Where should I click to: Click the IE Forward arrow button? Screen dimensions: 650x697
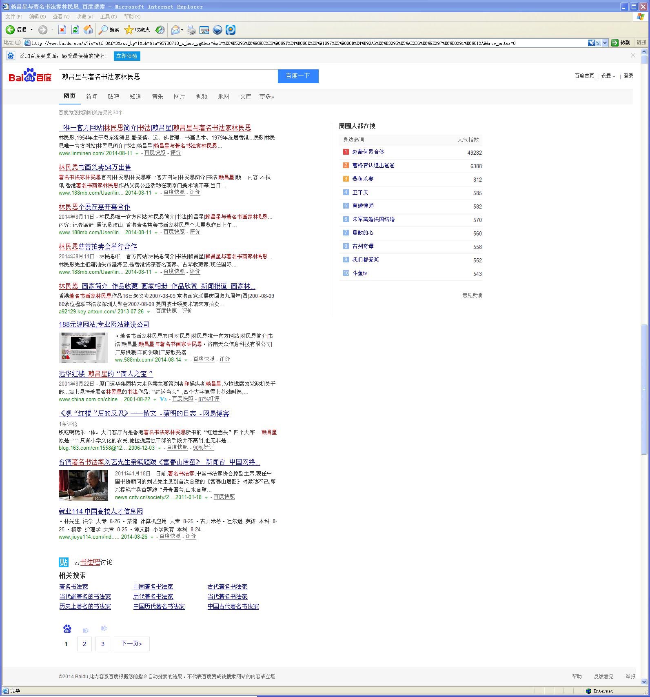pyautogui.click(x=43, y=30)
